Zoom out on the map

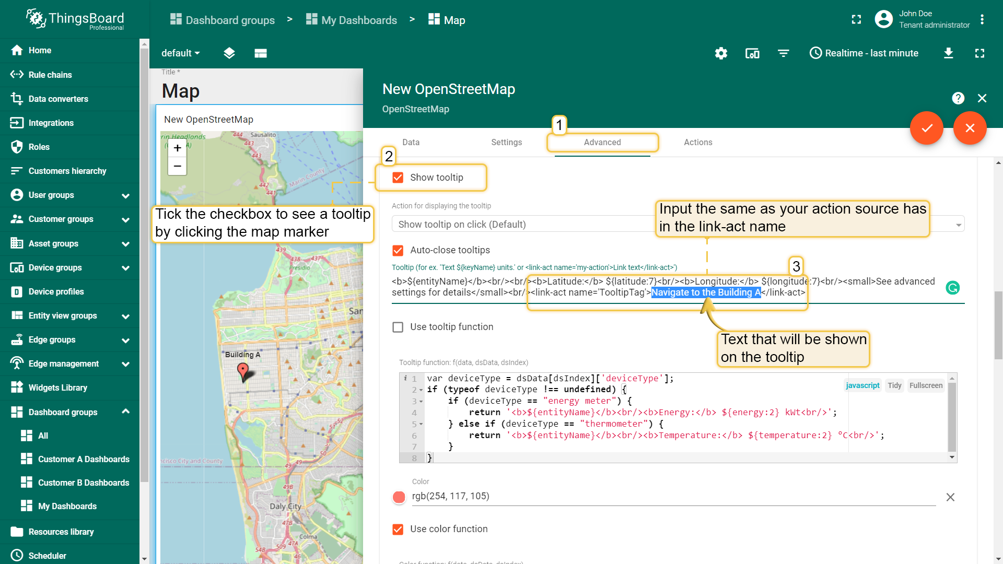pos(178,167)
